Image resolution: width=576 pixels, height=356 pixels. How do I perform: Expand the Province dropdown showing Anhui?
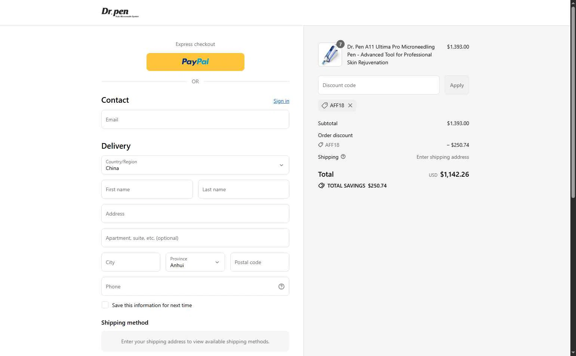[195, 262]
